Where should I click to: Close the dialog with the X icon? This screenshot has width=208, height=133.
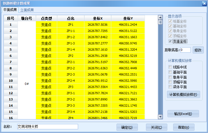[204, 3]
